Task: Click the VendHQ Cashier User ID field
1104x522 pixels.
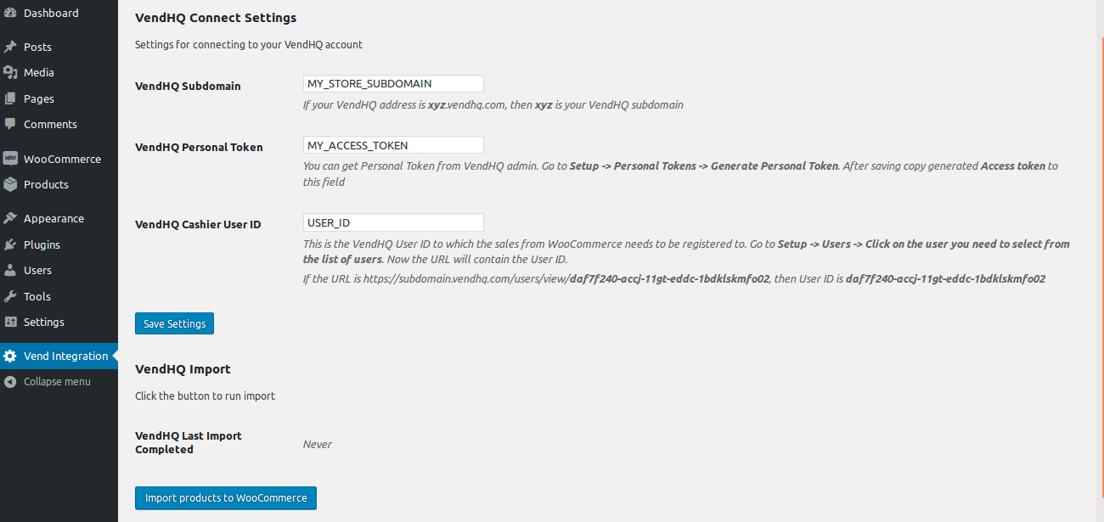Action: coord(393,222)
